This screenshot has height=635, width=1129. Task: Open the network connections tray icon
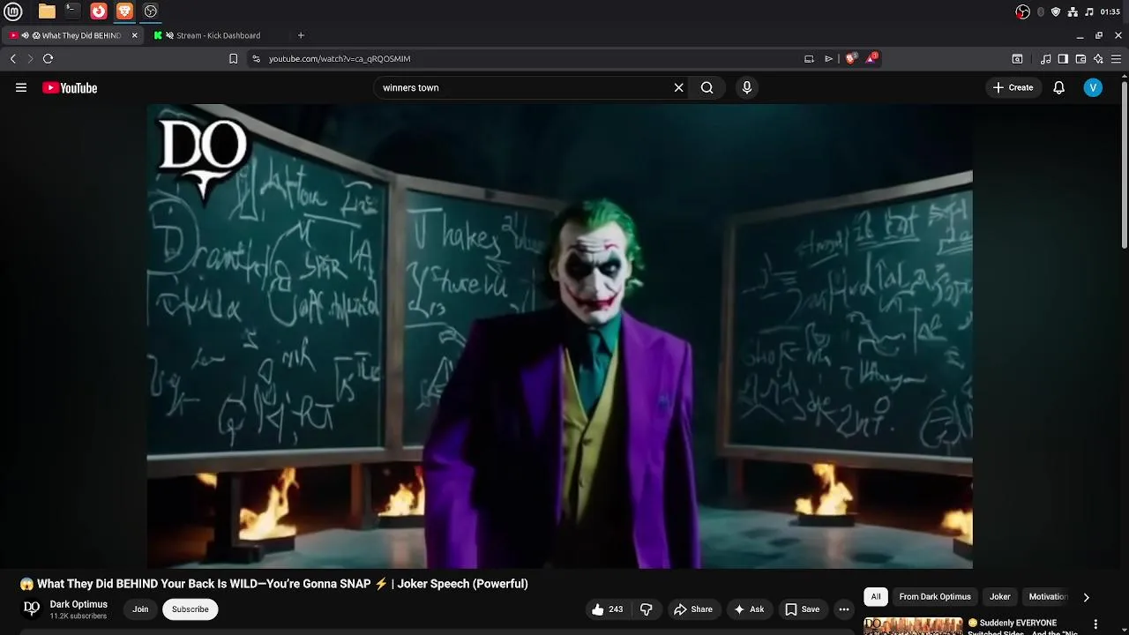point(1073,11)
